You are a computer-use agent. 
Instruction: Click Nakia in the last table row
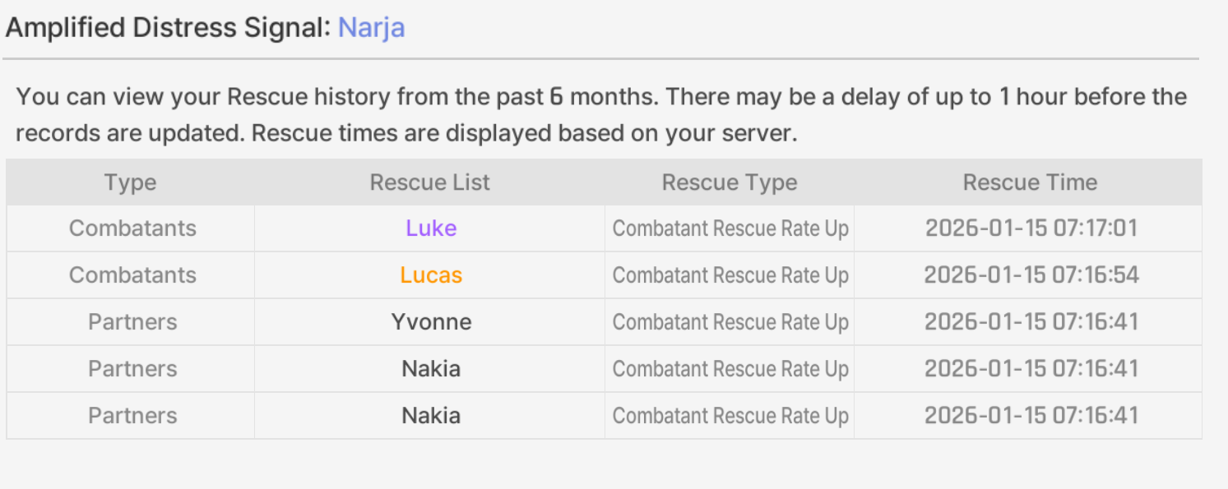click(x=431, y=416)
